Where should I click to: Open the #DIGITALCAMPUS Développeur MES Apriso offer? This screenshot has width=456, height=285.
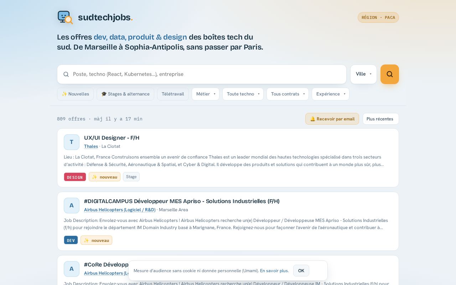pyautogui.click(x=182, y=201)
